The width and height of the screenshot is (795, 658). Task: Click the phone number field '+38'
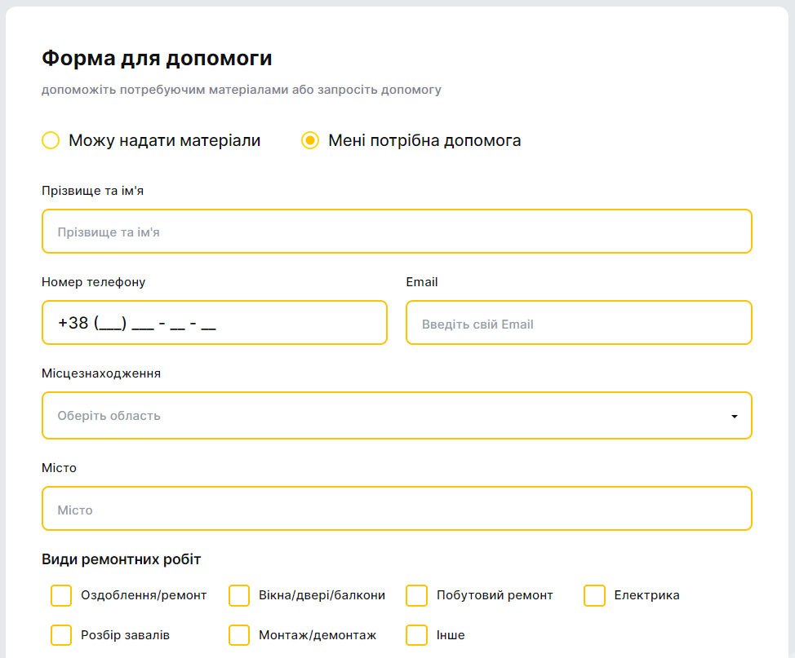point(215,323)
